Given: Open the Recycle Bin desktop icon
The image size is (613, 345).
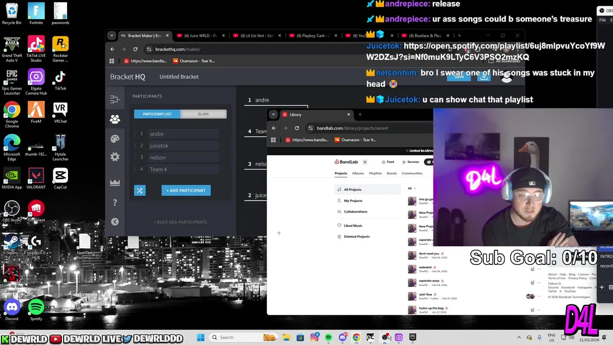Looking at the screenshot, I should pyautogui.click(x=11, y=14).
